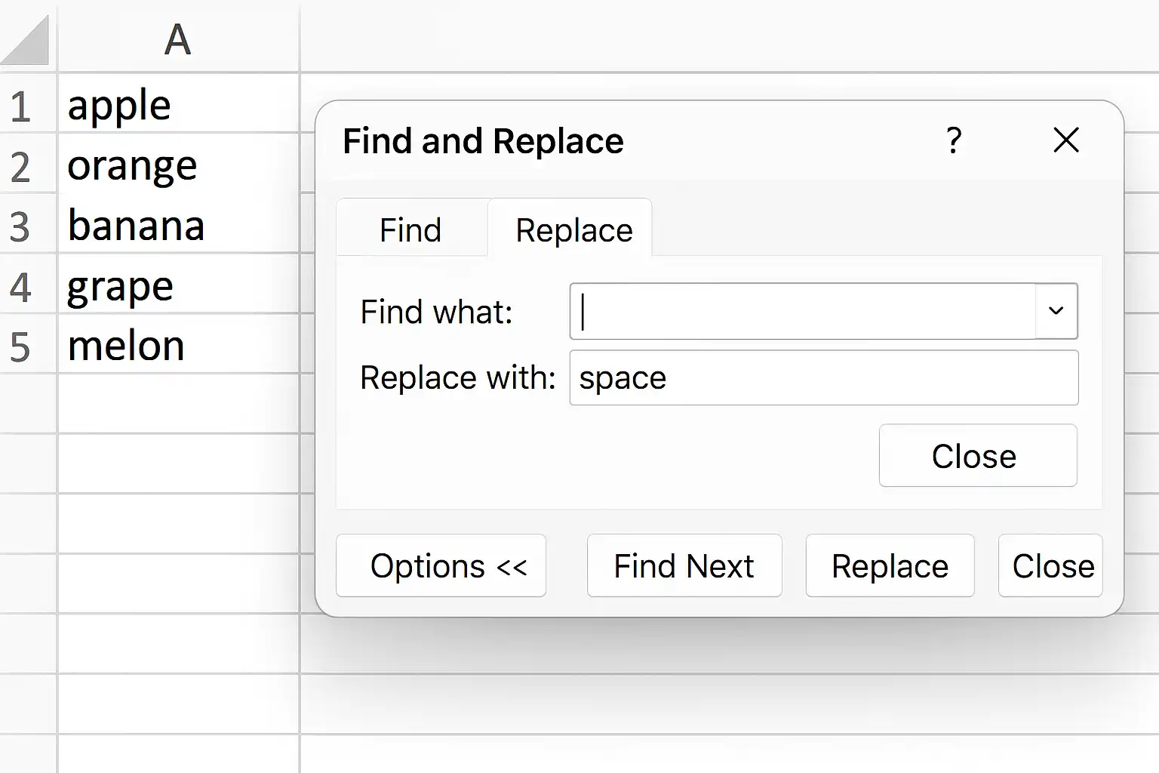This screenshot has height=773, width=1159.
Task: Select the Replace tab
Action: pos(573,230)
